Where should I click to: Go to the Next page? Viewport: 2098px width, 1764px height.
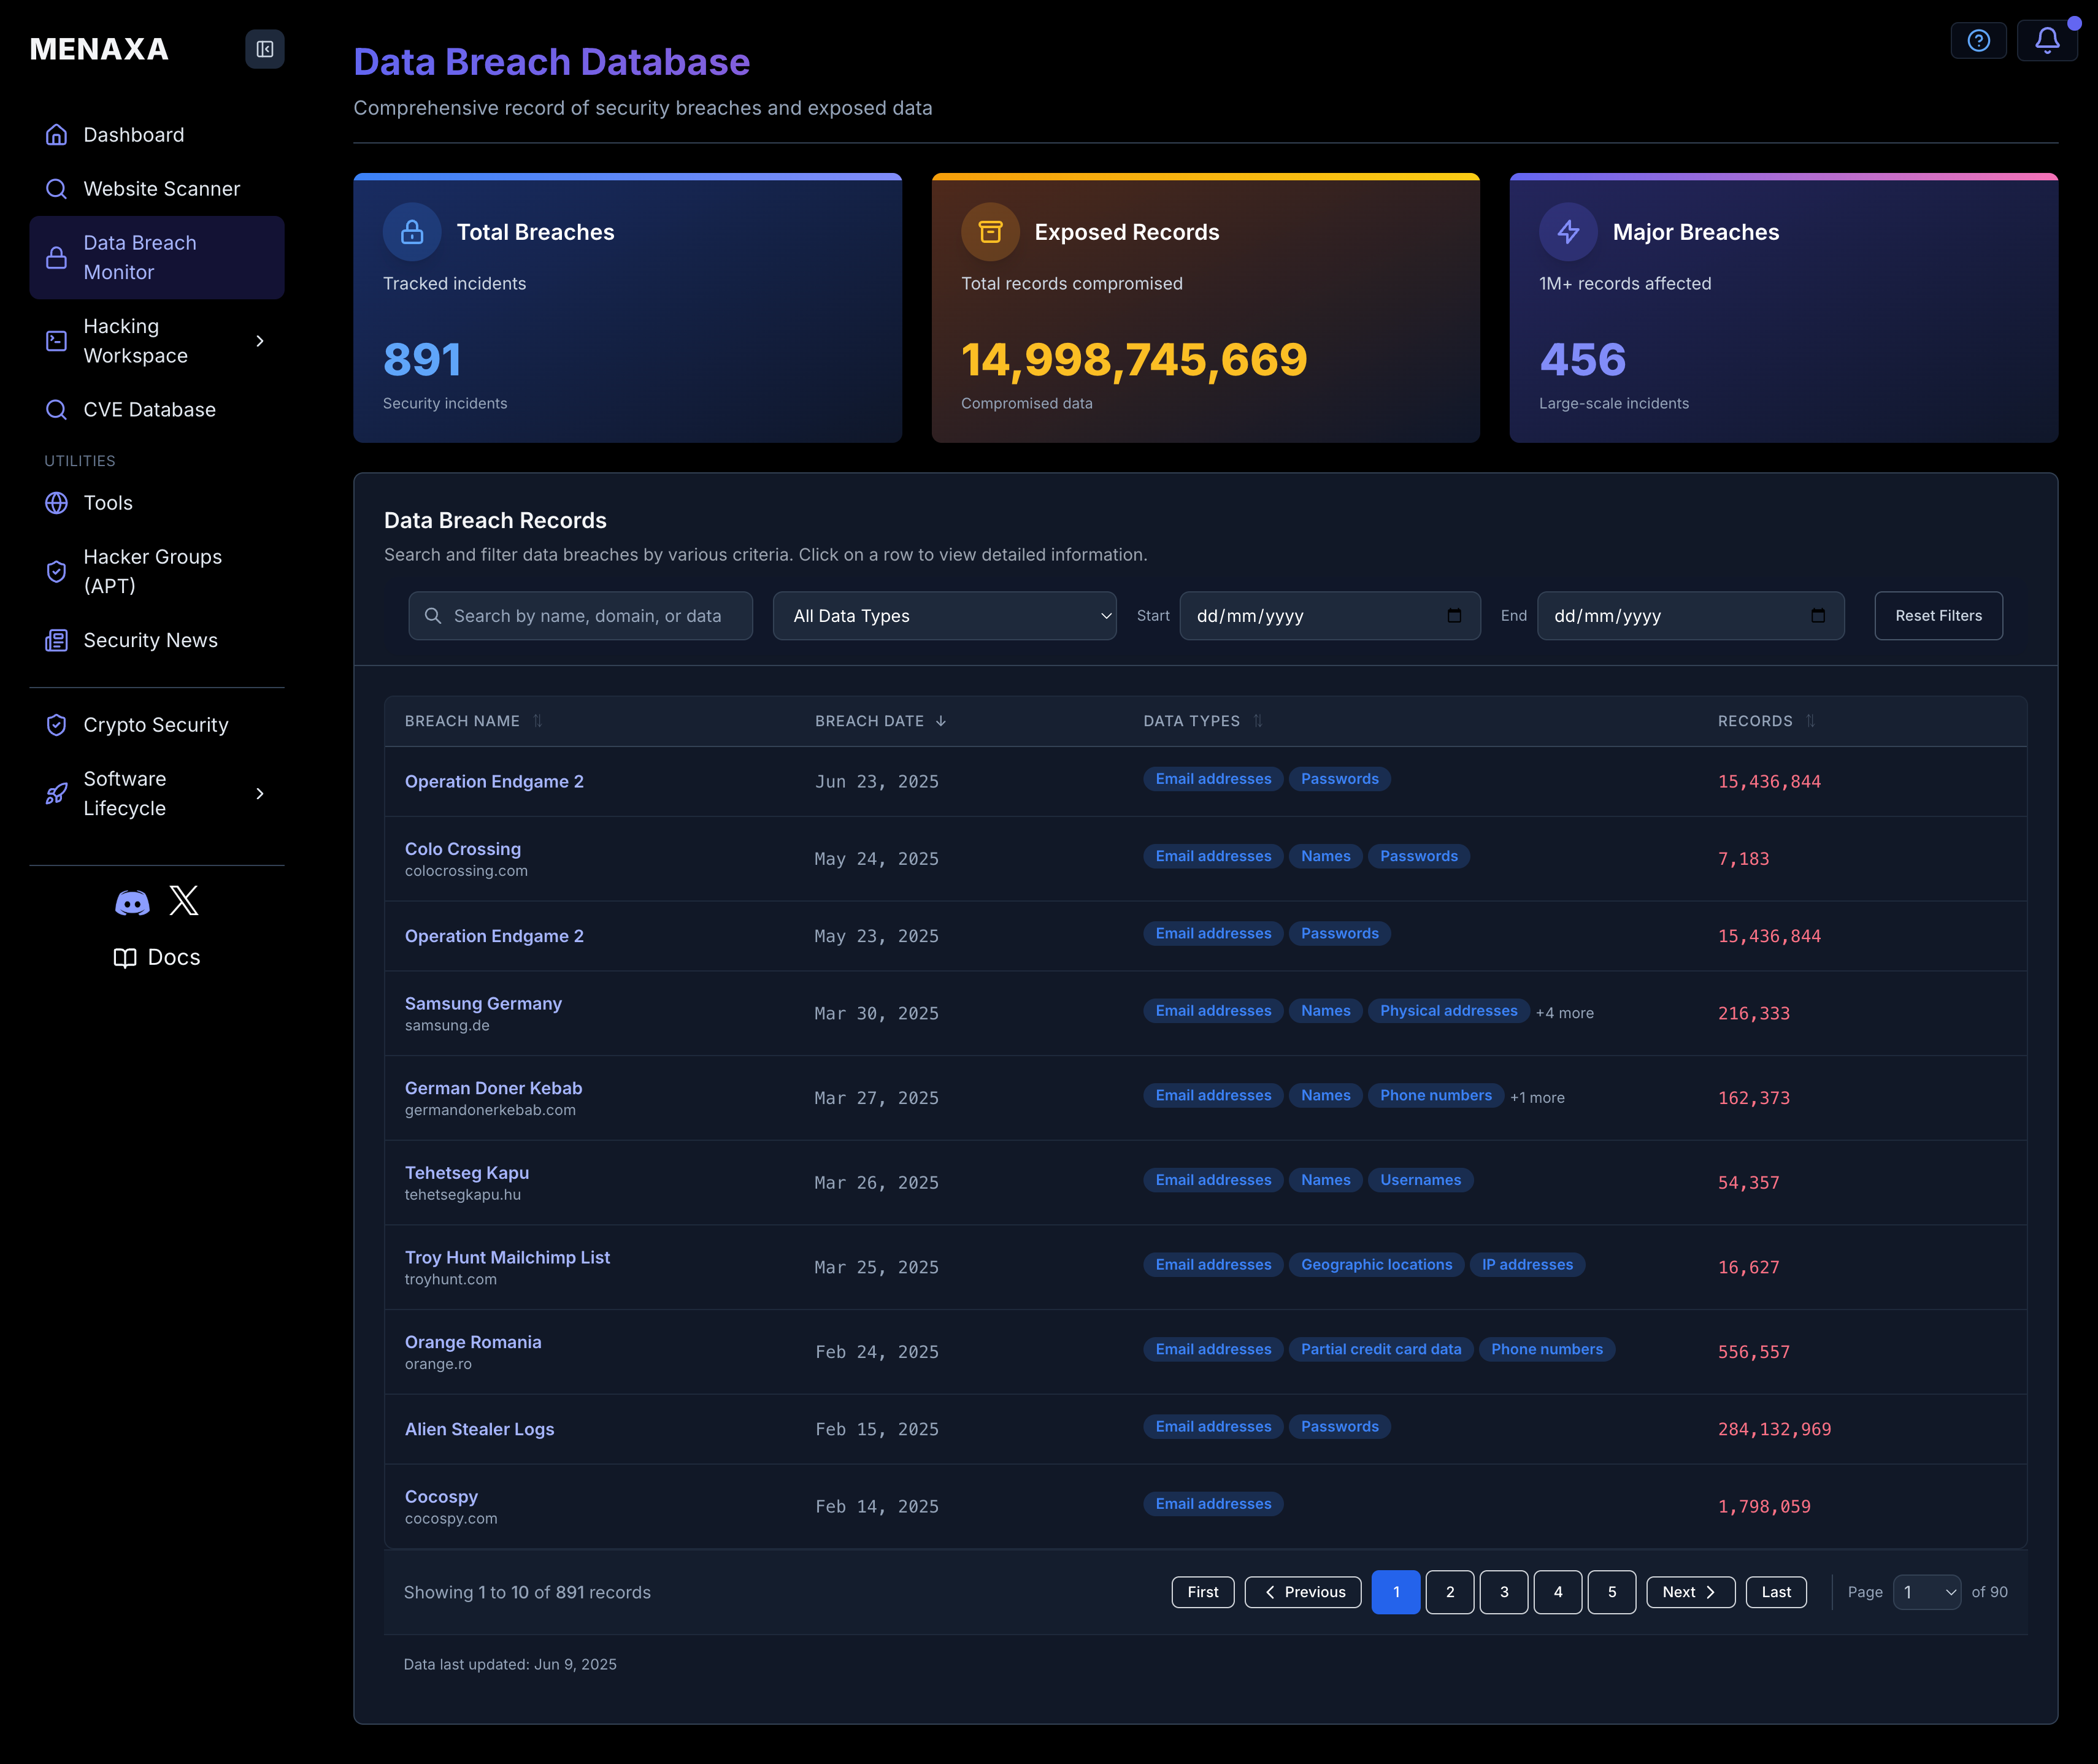(1690, 1593)
